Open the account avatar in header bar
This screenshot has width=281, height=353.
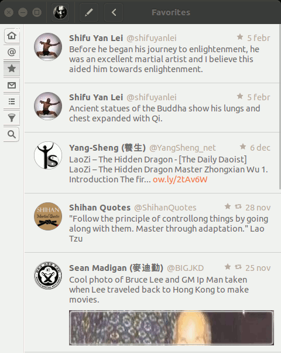(60, 12)
